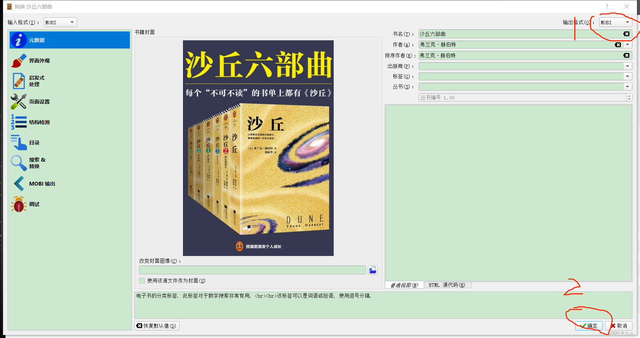640x338 pixels.
Task: Close the 转换 沙丘六部曲 dialog window
Action: pos(627,6)
